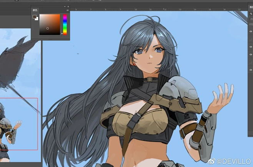Switch to the 颜色 (Color) panel tab
The height and width of the screenshot is (167, 253).
point(35,10)
